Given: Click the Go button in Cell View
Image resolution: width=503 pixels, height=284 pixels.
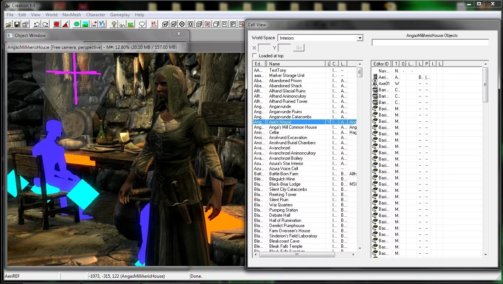Looking at the screenshot, I should (299, 48).
